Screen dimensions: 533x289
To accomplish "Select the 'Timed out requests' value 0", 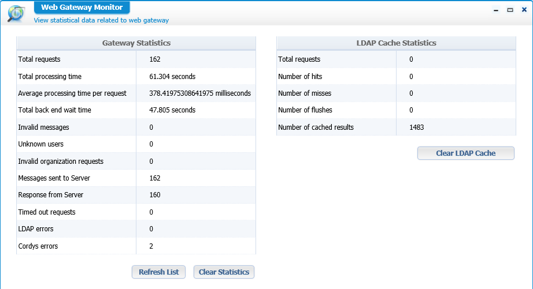I will [x=151, y=212].
